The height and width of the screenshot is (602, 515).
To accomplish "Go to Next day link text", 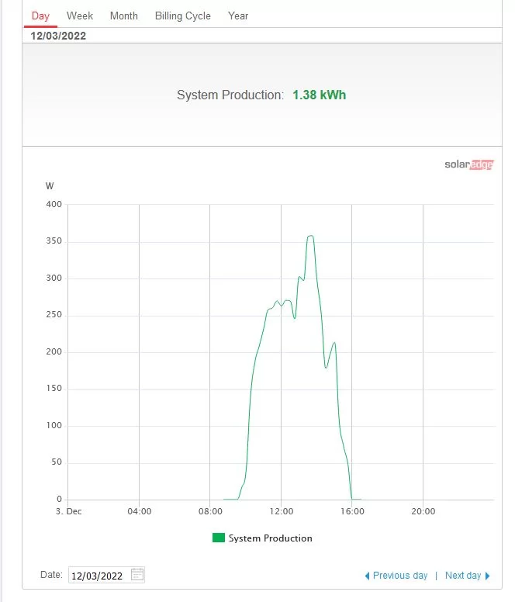I will click(463, 576).
